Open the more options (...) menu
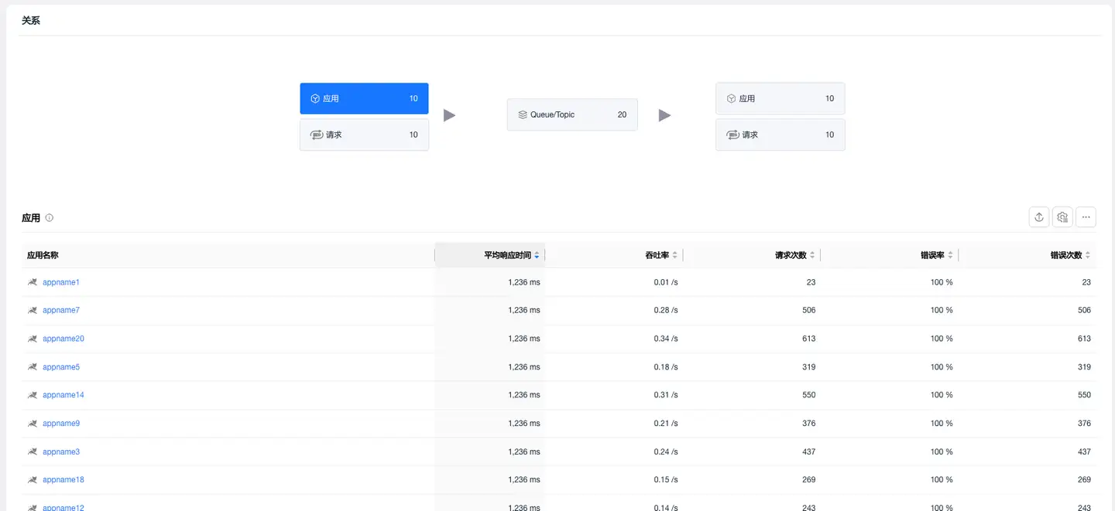The height and width of the screenshot is (511, 1115). pyautogui.click(x=1086, y=216)
